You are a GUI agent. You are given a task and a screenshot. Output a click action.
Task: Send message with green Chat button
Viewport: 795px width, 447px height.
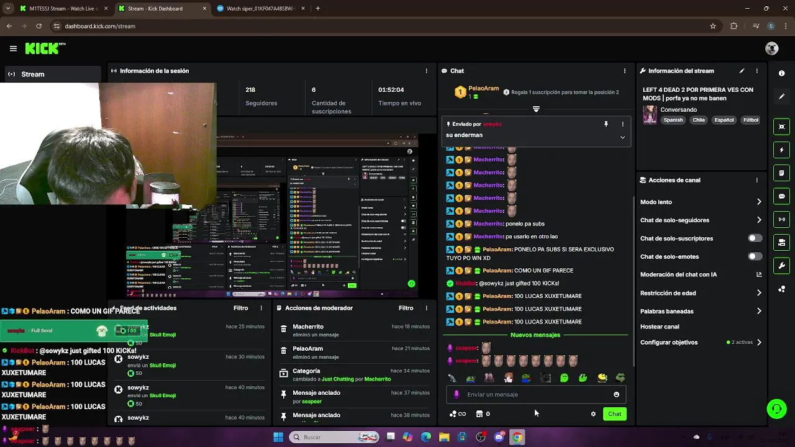[614, 414]
